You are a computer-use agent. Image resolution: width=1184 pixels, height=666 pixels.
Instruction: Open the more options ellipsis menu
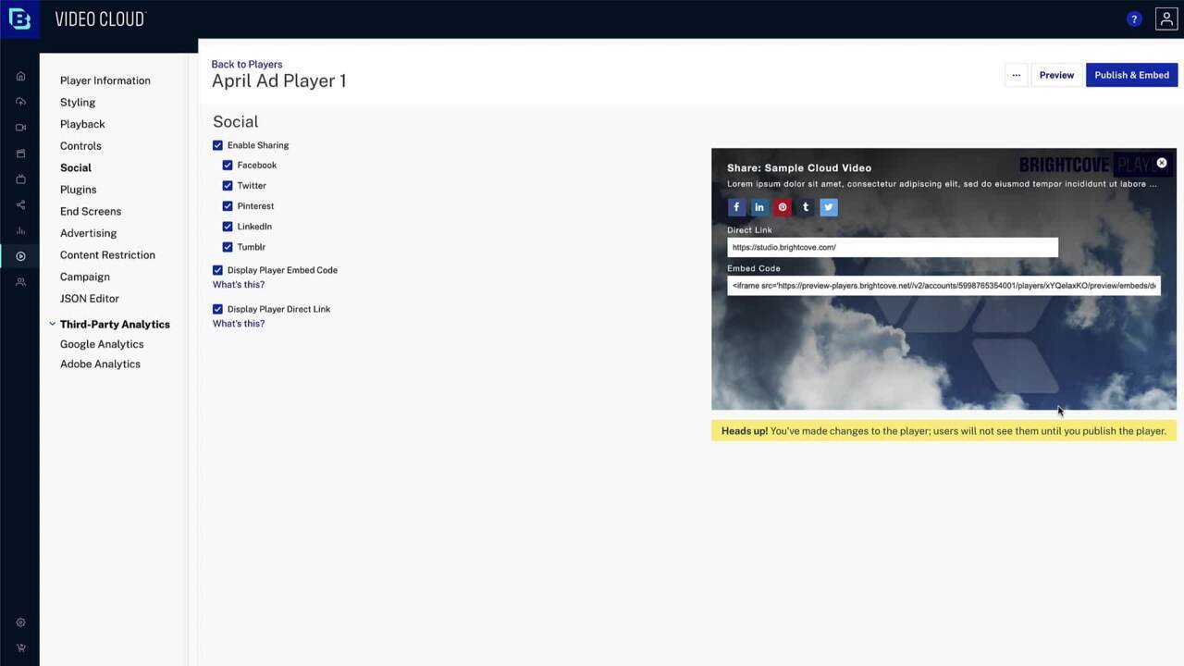point(1016,75)
